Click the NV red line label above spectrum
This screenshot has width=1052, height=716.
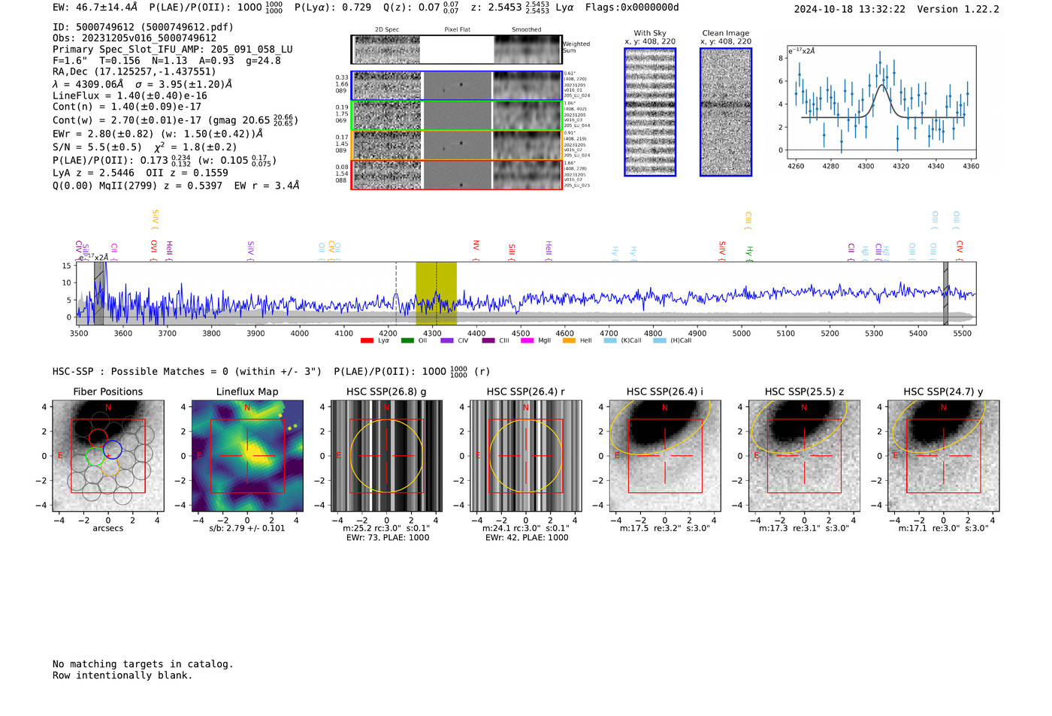coord(476,248)
